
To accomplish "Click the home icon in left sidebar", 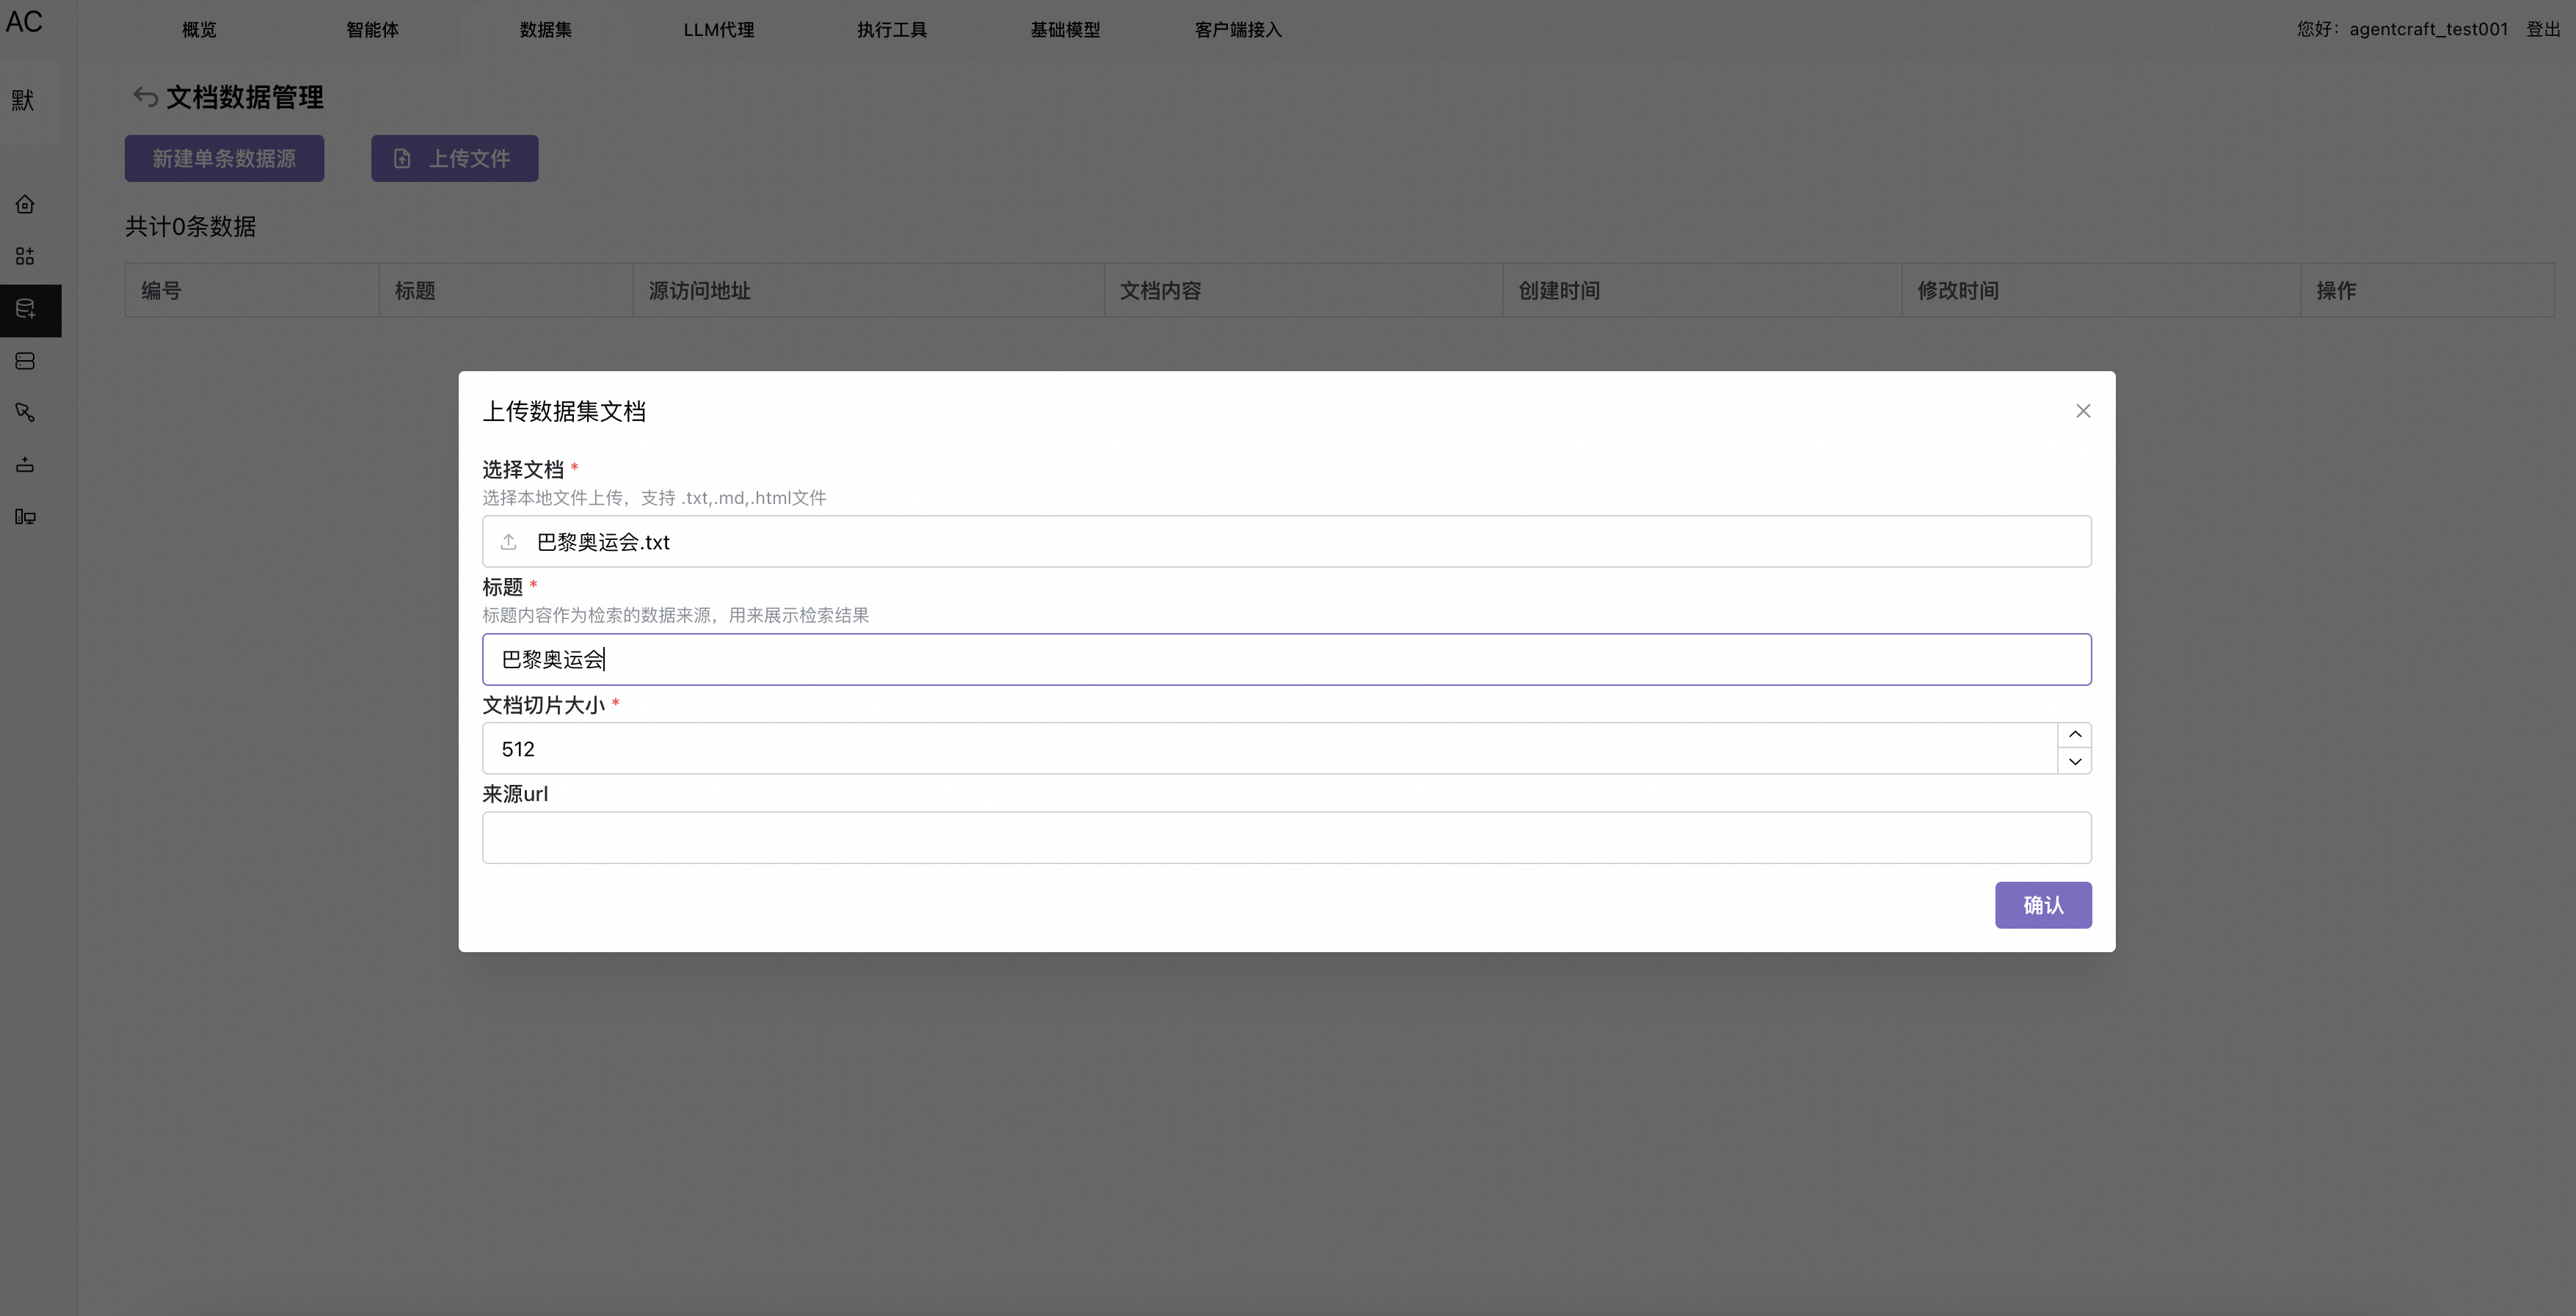I will pos(25,205).
